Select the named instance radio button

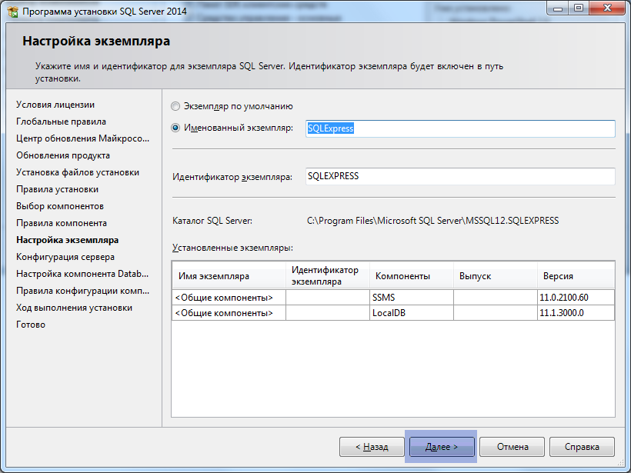(175, 128)
